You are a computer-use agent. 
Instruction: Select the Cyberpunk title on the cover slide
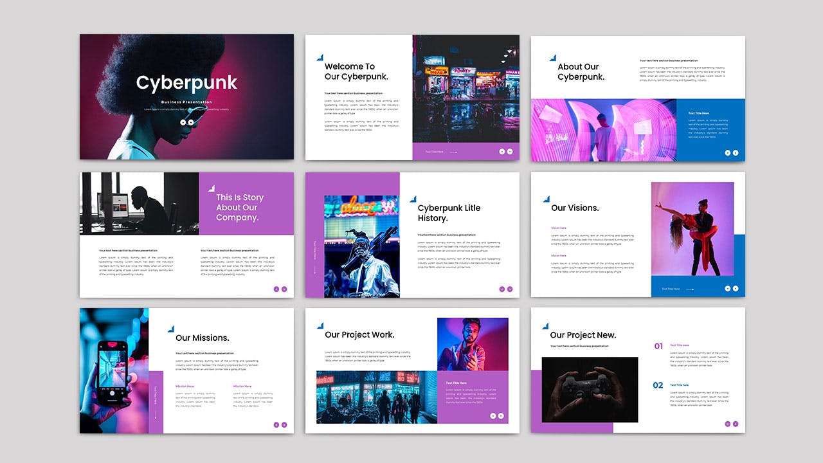186,82
